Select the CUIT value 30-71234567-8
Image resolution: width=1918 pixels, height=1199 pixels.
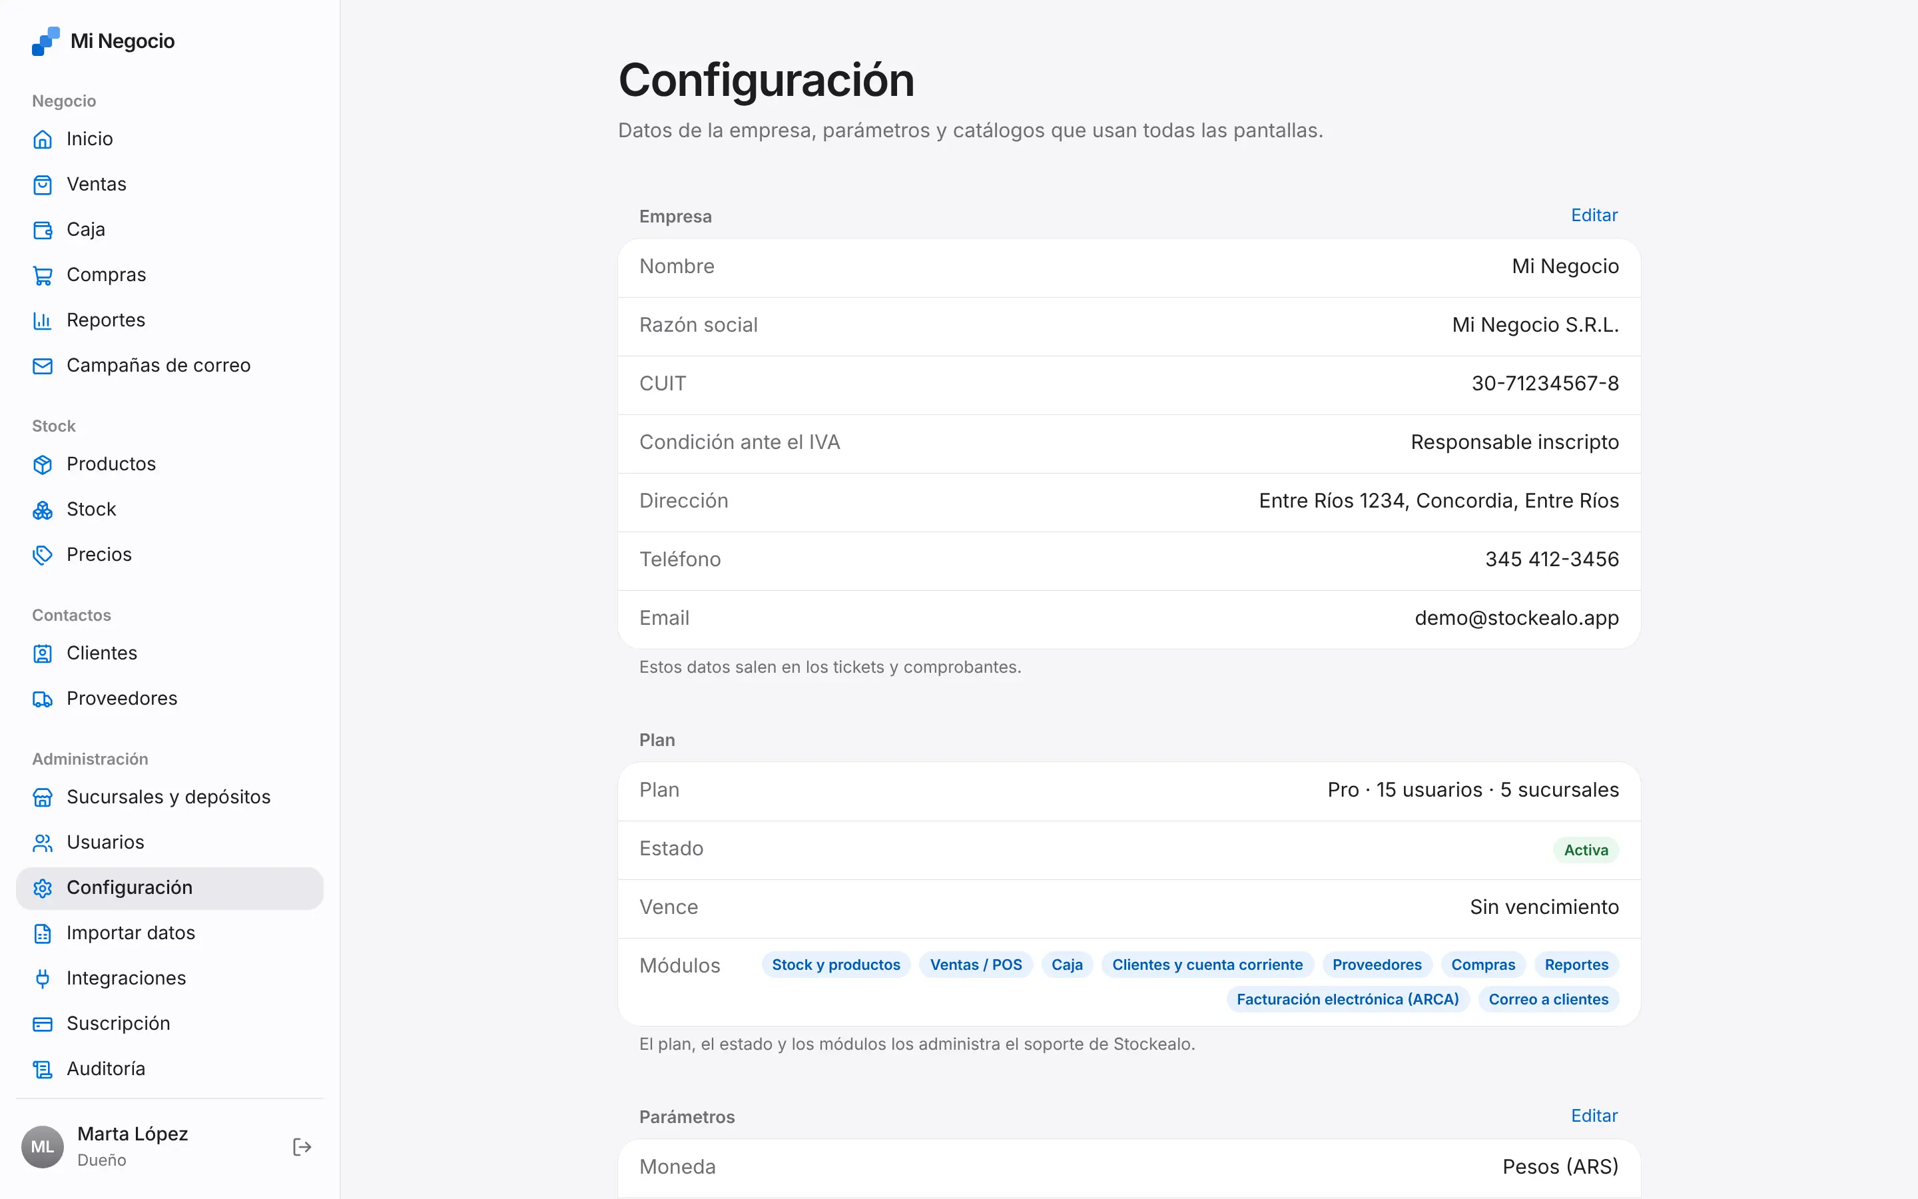tap(1544, 384)
